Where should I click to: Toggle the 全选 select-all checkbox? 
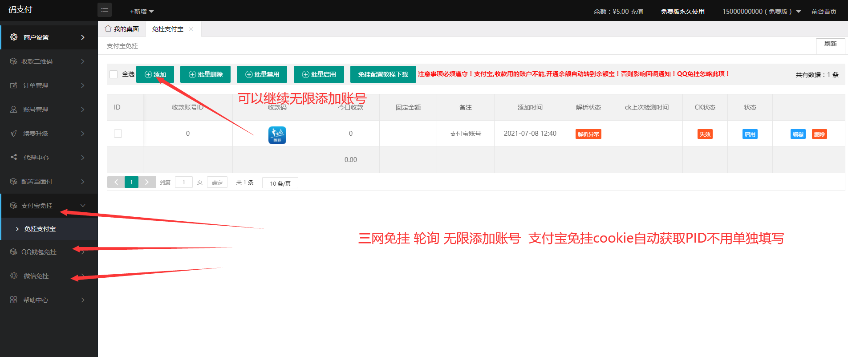[x=114, y=74]
